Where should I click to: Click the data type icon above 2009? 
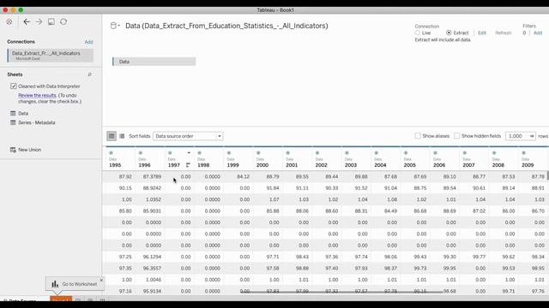[x=523, y=153]
